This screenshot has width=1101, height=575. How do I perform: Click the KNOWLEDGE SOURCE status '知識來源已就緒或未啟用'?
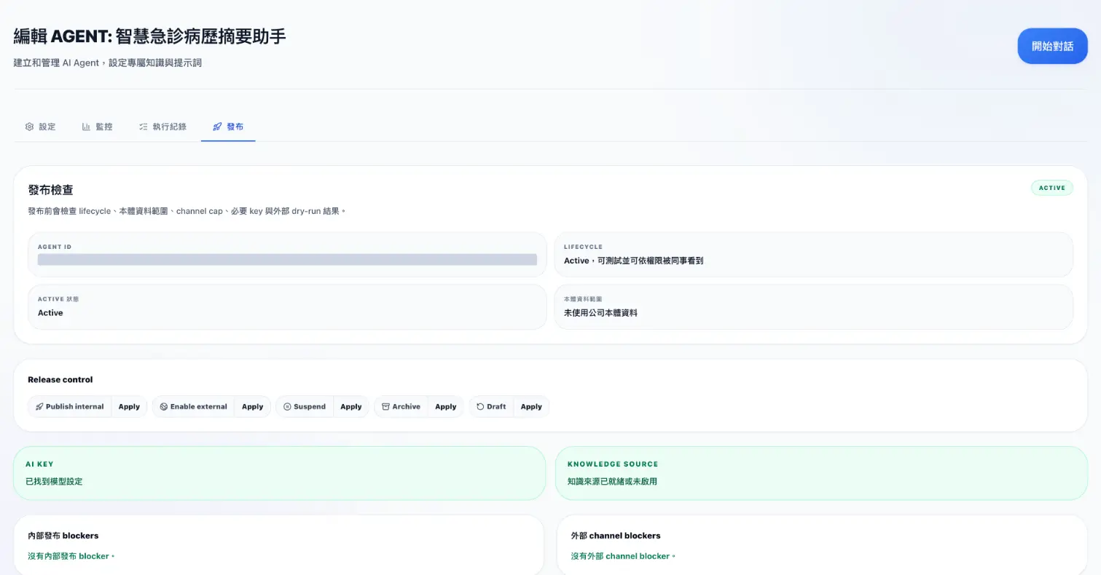[612, 481]
